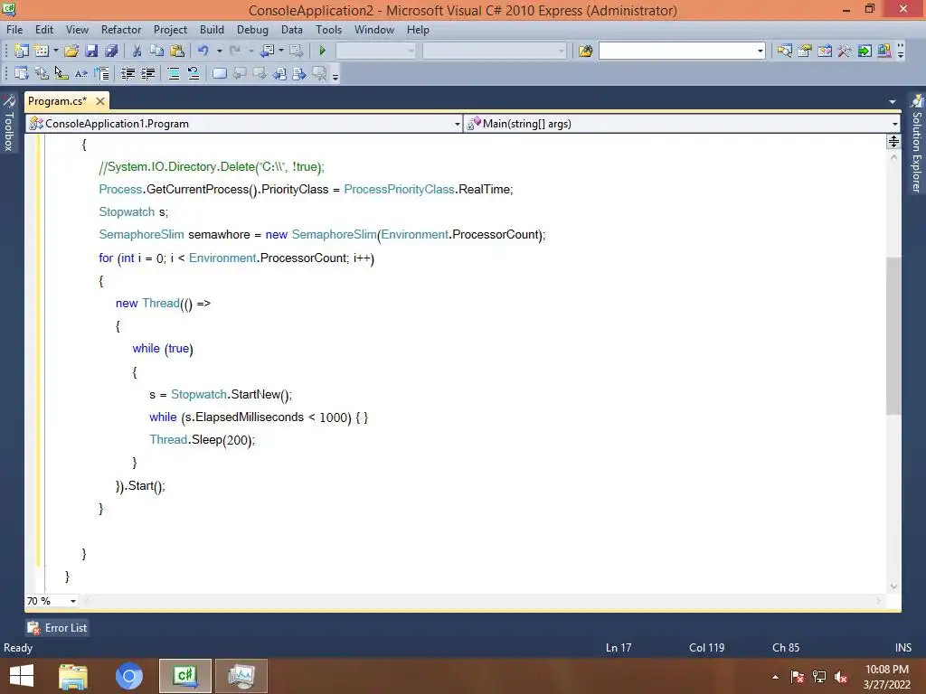Click the Display Quick Info icon
The width and height of the screenshot is (926, 694).
pos(61,73)
